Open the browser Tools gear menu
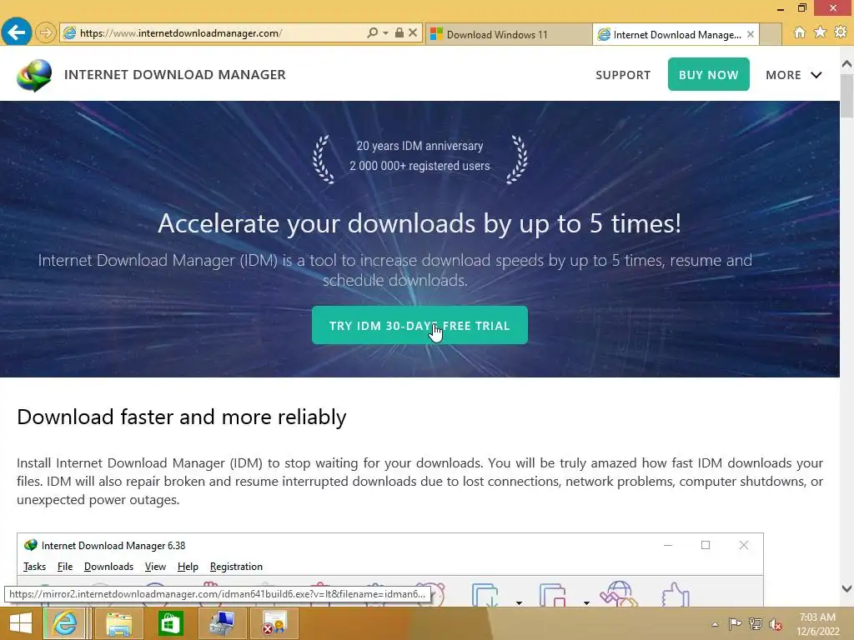This screenshot has width=854, height=640. pos(841,32)
